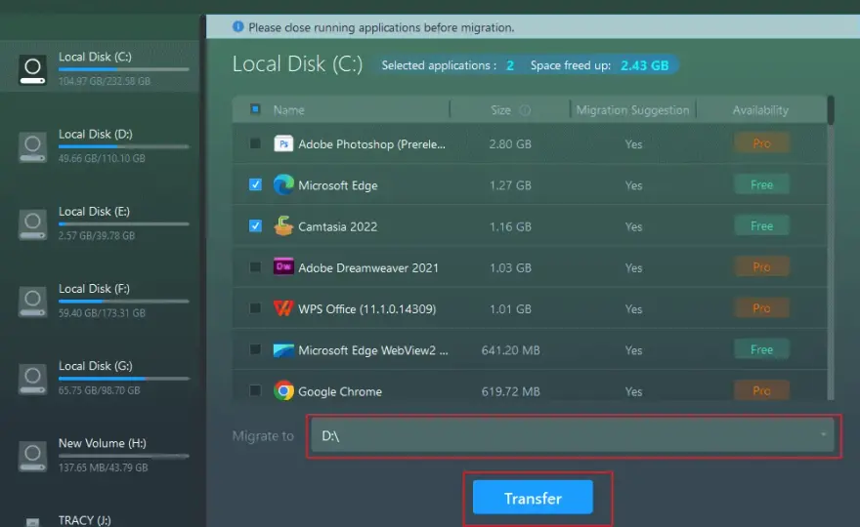The image size is (860, 527).
Task: Click the Migrate to dropdown arrow
Action: coord(823,434)
